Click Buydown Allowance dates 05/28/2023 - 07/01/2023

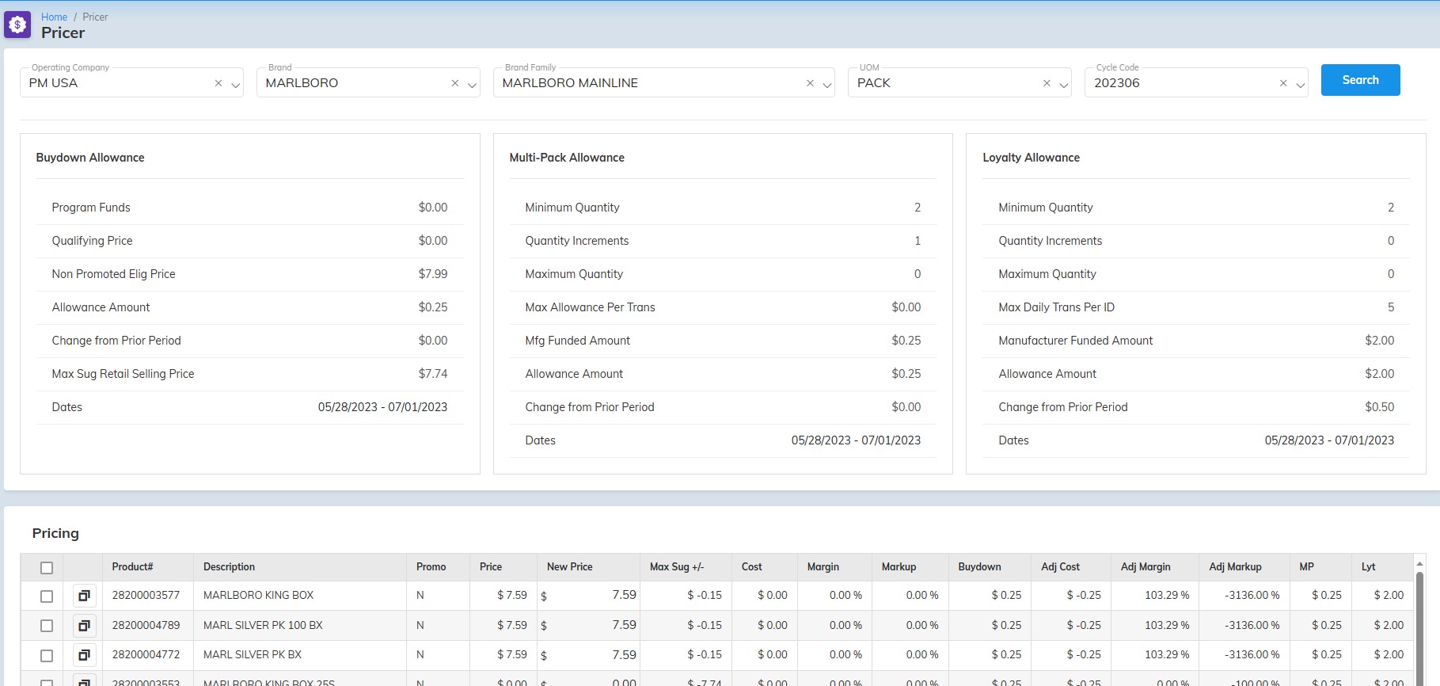point(382,407)
